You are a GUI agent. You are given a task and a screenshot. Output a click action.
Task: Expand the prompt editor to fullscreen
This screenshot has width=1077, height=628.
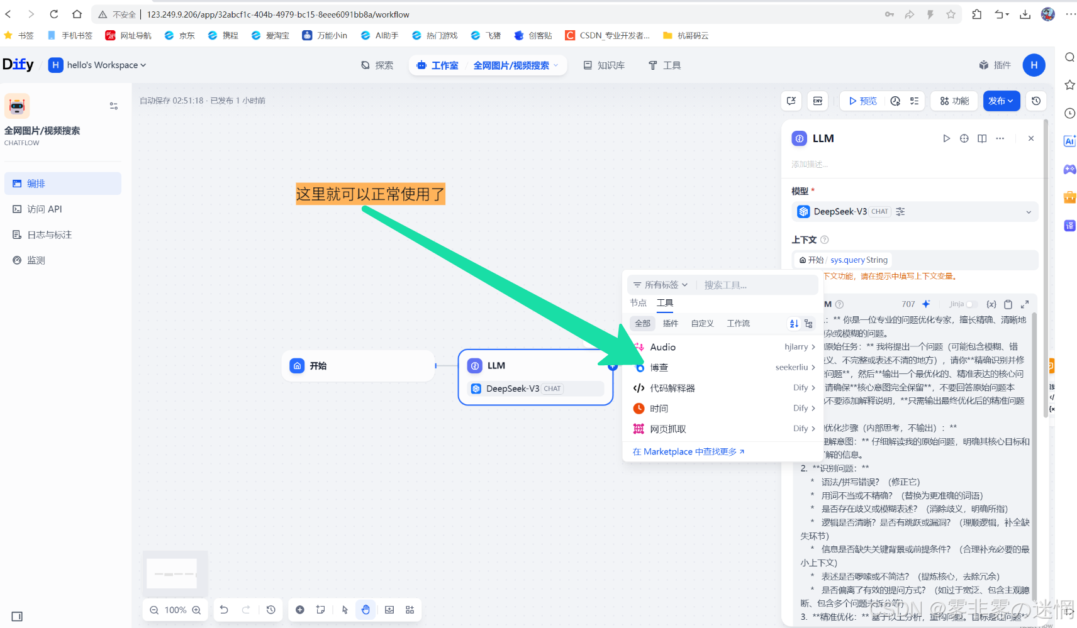[x=1025, y=304]
